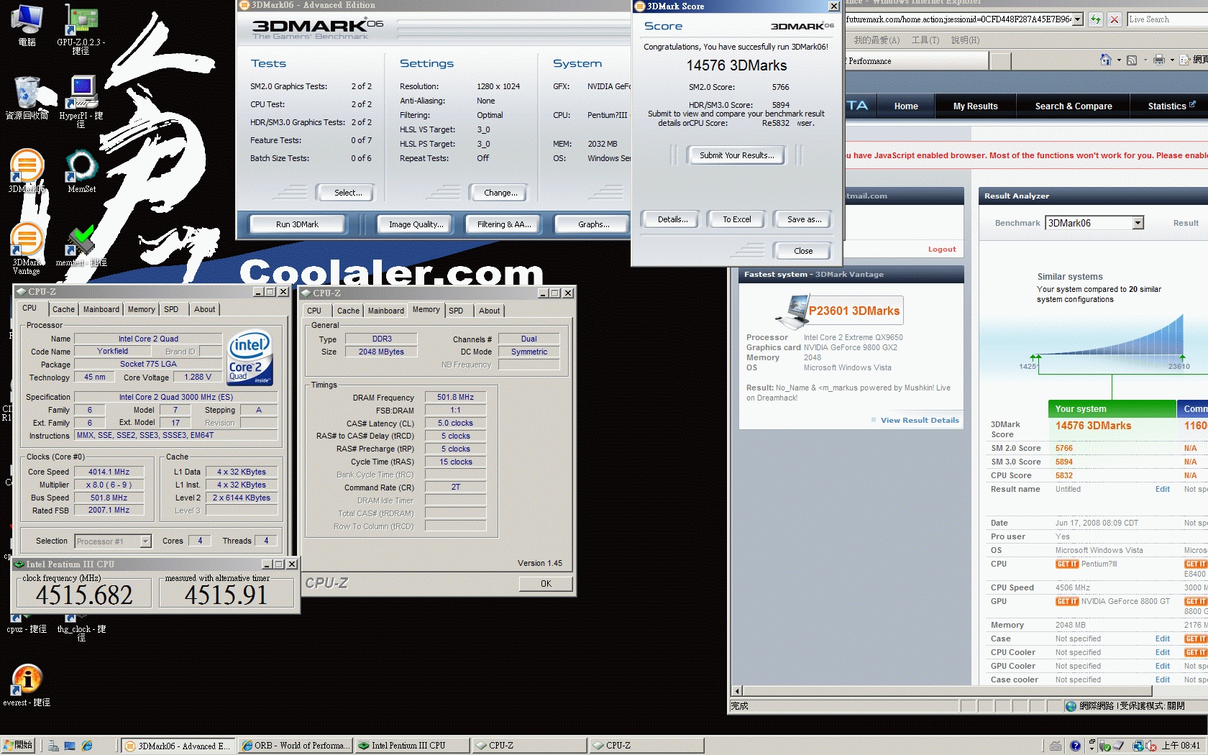Go to Home in site navigation

(906, 106)
